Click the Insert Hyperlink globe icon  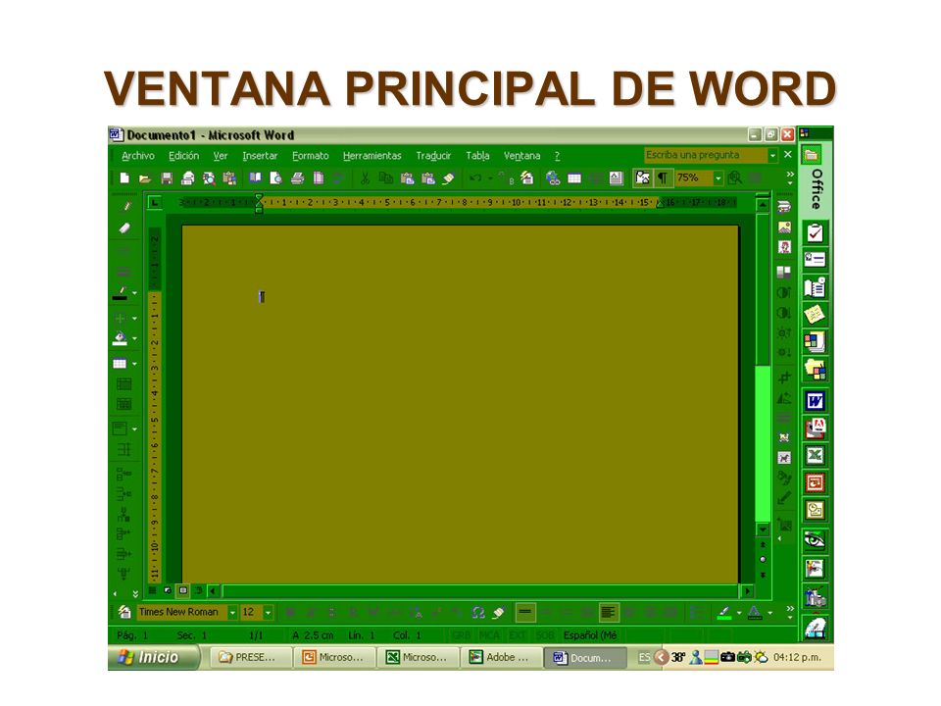553,177
